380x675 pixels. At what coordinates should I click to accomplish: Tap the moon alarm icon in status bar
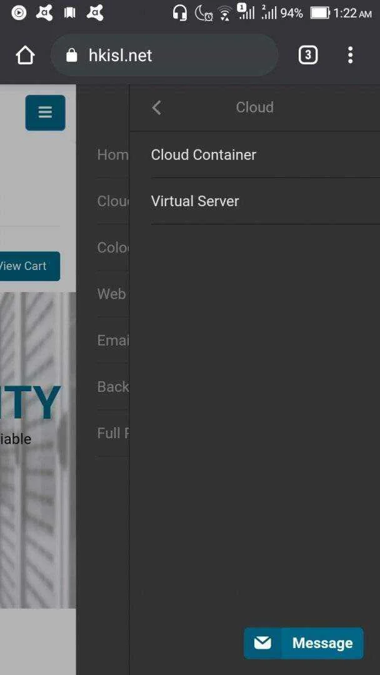204,13
